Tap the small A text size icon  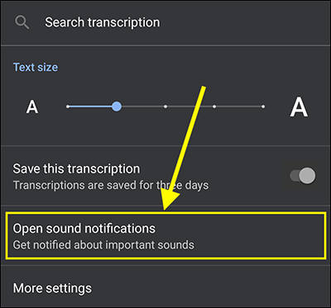pyautogui.click(x=32, y=107)
